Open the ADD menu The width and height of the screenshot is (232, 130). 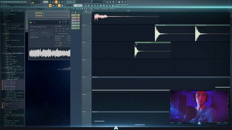click(7, 2)
